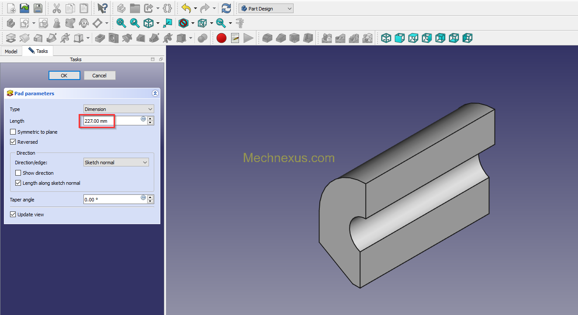This screenshot has width=578, height=315.
Task: Open the Redo history dropdown arrow
Action: click(x=214, y=8)
